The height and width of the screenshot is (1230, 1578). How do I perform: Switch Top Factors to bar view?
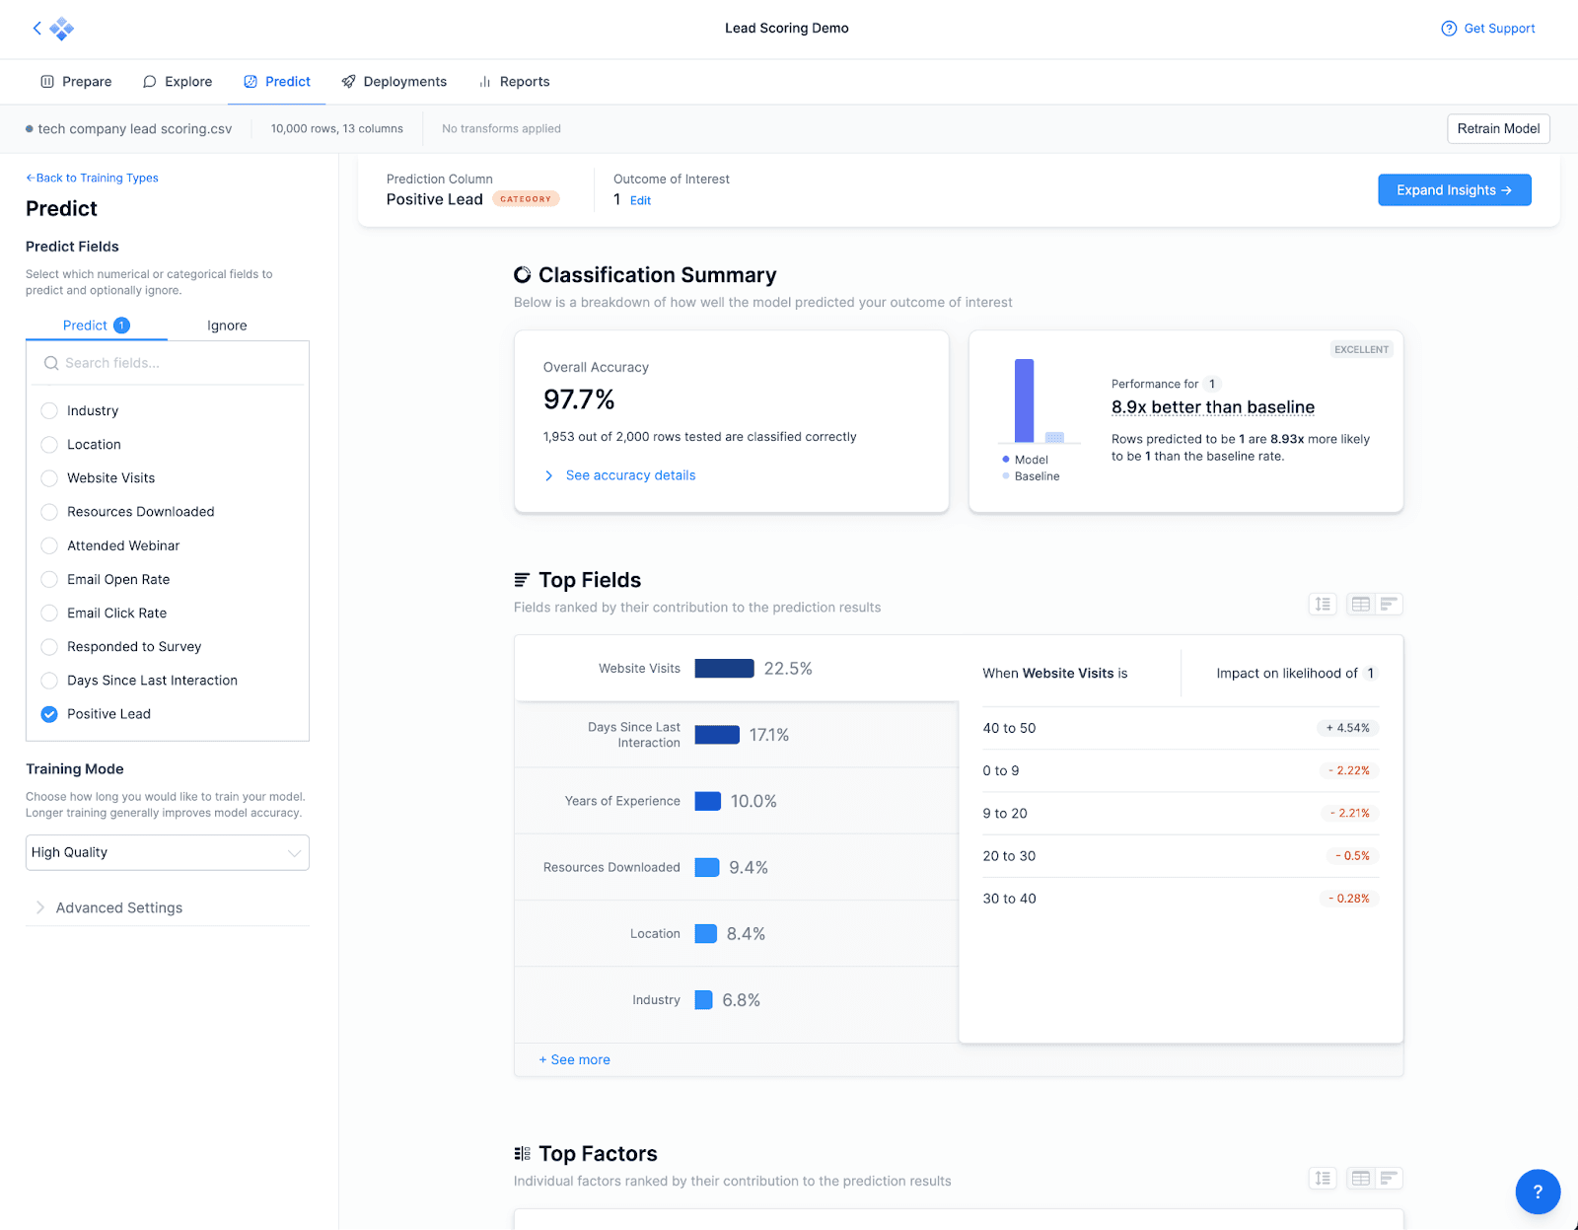(1389, 1178)
